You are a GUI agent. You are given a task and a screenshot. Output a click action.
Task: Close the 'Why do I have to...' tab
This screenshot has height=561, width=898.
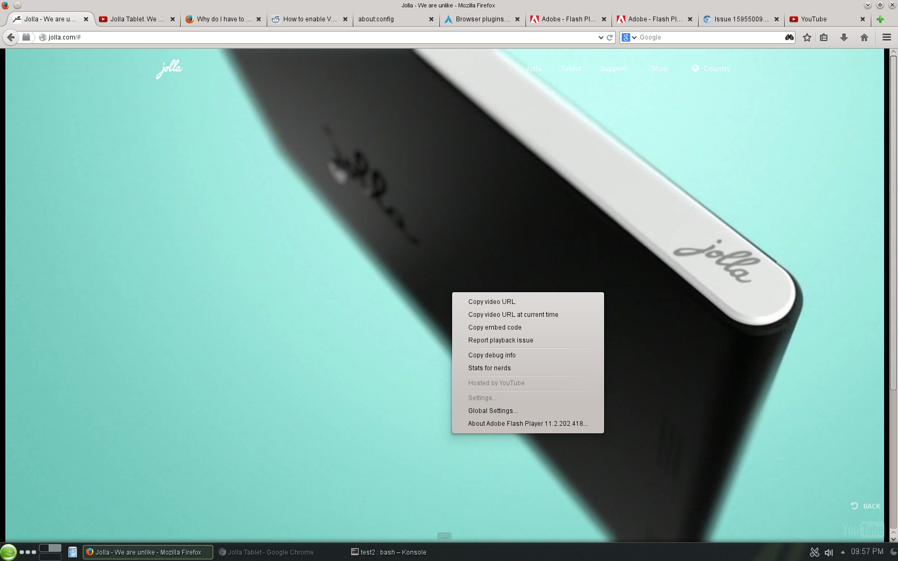259,19
